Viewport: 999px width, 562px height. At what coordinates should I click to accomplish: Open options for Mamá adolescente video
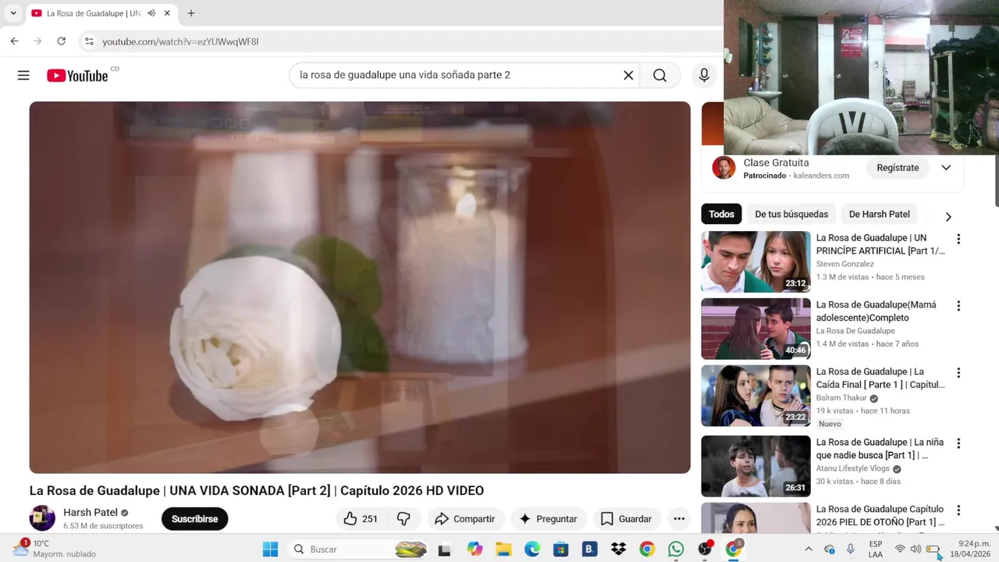pos(958,306)
